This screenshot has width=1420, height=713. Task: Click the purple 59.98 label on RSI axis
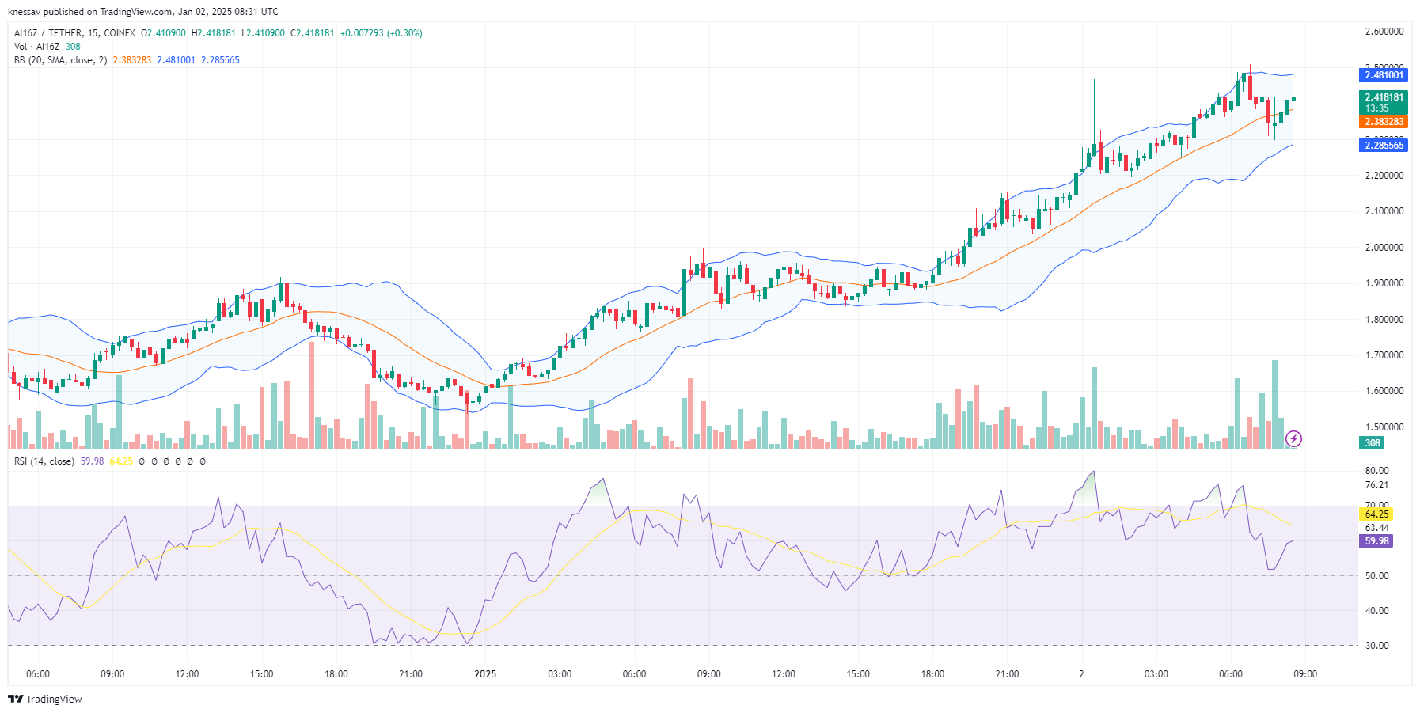pos(1376,541)
